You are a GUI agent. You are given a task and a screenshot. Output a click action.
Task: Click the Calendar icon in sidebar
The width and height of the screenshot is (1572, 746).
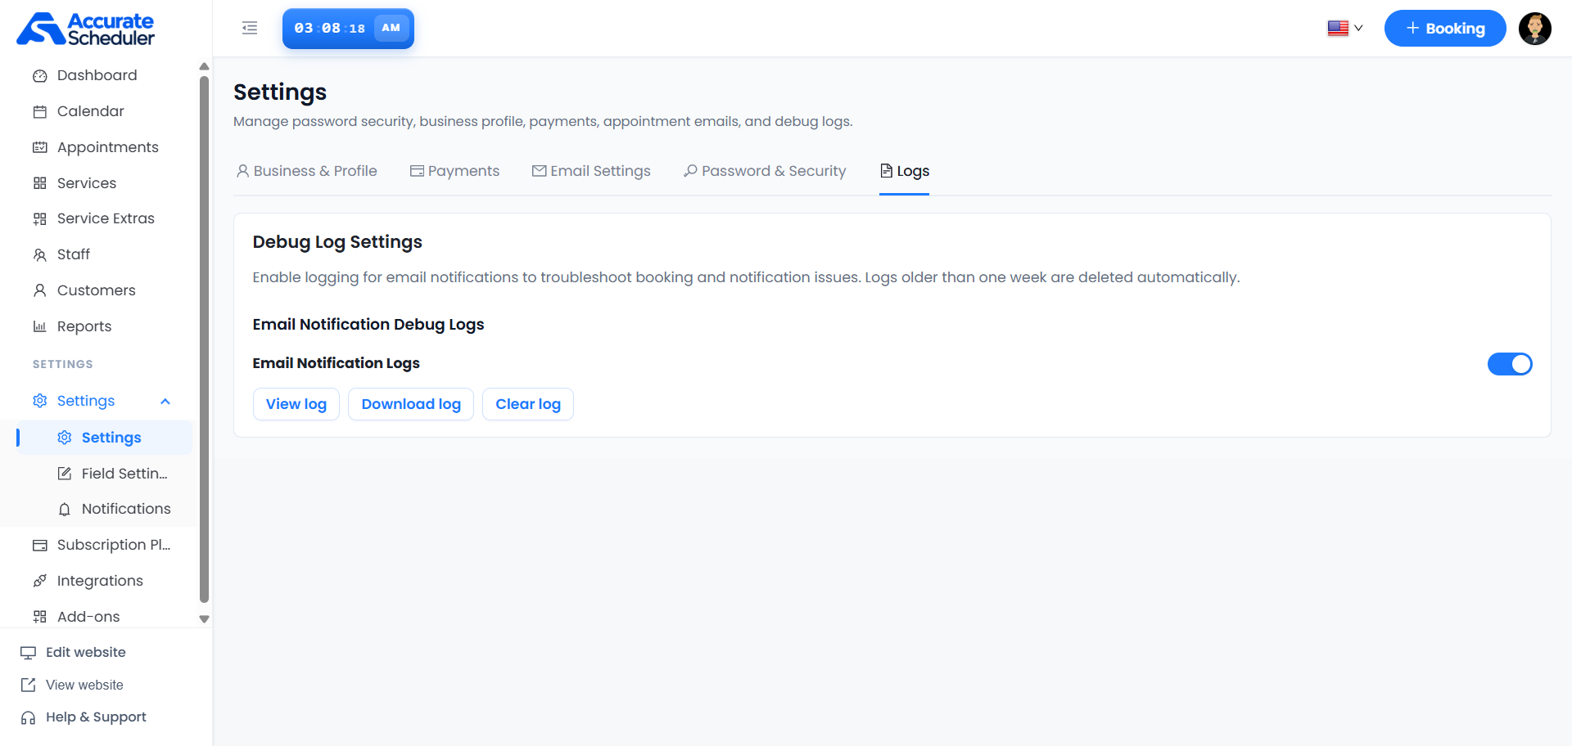click(x=39, y=112)
